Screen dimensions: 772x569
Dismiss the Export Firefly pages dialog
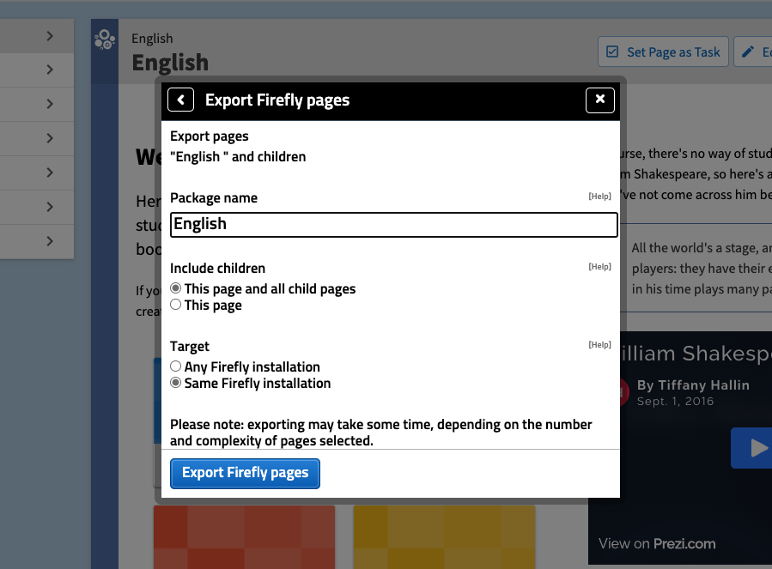pos(599,100)
